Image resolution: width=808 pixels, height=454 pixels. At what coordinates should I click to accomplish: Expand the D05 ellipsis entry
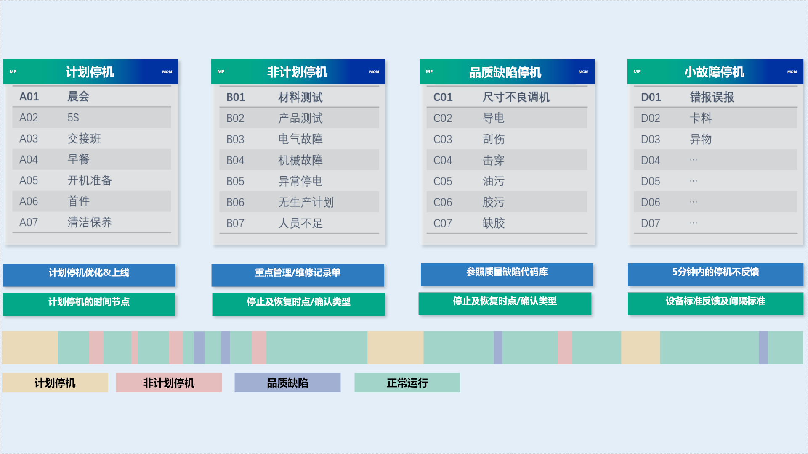(x=715, y=181)
